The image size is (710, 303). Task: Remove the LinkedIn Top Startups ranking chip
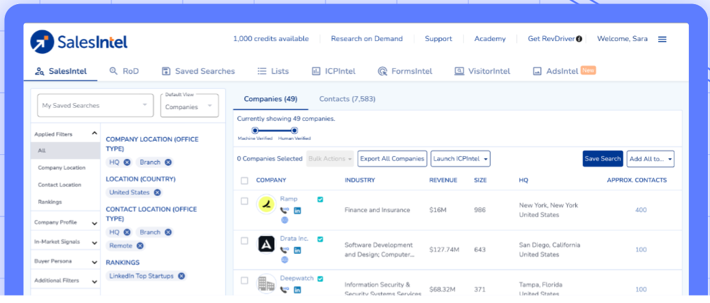[181, 276]
